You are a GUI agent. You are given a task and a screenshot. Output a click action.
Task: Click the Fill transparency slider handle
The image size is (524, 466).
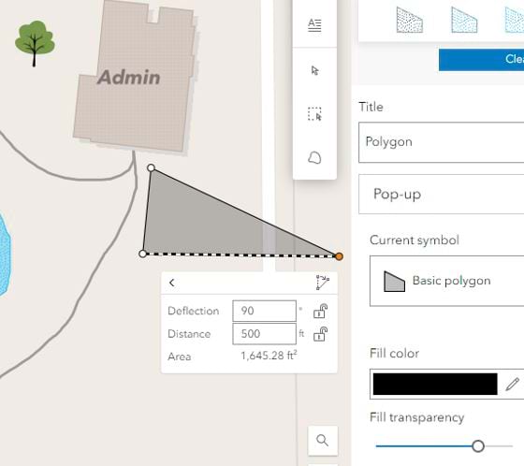click(x=478, y=446)
